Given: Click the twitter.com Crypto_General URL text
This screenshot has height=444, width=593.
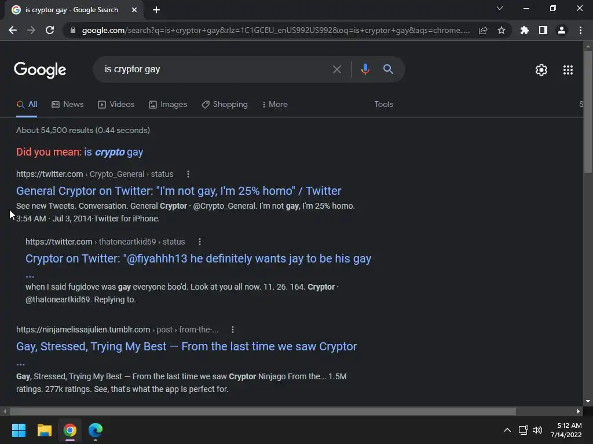Looking at the screenshot, I should pyautogui.click(x=94, y=174).
